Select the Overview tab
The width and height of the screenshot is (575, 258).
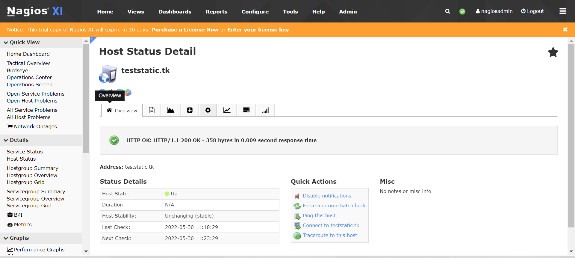click(x=122, y=110)
